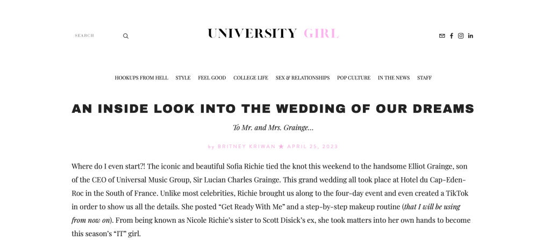Click the search magnifier icon
Image resolution: width=550 pixels, height=240 pixels.
[x=126, y=36]
